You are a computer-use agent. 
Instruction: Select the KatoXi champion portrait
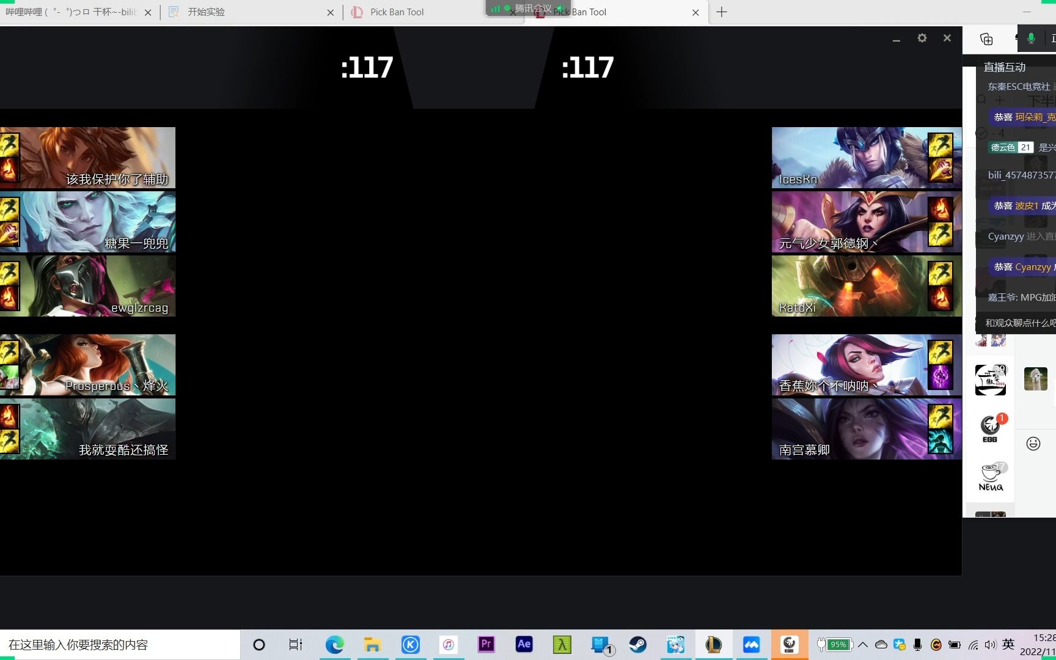(867, 286)
